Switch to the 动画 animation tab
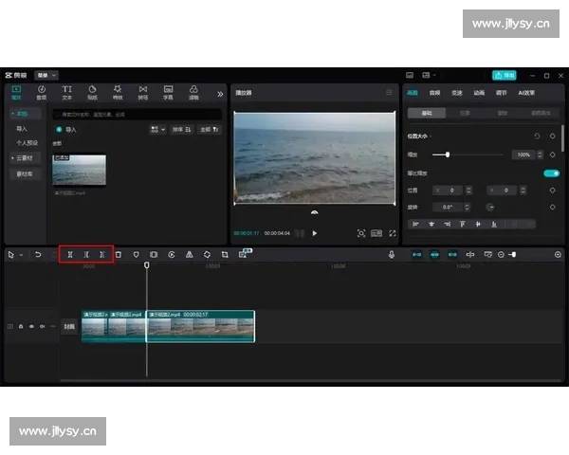This screenshot has width=569, height=455. coord(479,93)
